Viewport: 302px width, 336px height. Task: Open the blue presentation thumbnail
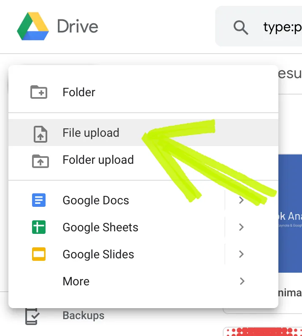pyautogui.click(x=290, y=214)
